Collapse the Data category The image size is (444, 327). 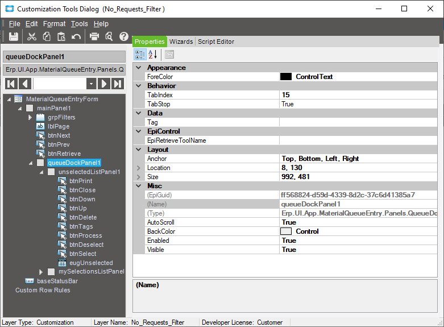pos(139,113)
